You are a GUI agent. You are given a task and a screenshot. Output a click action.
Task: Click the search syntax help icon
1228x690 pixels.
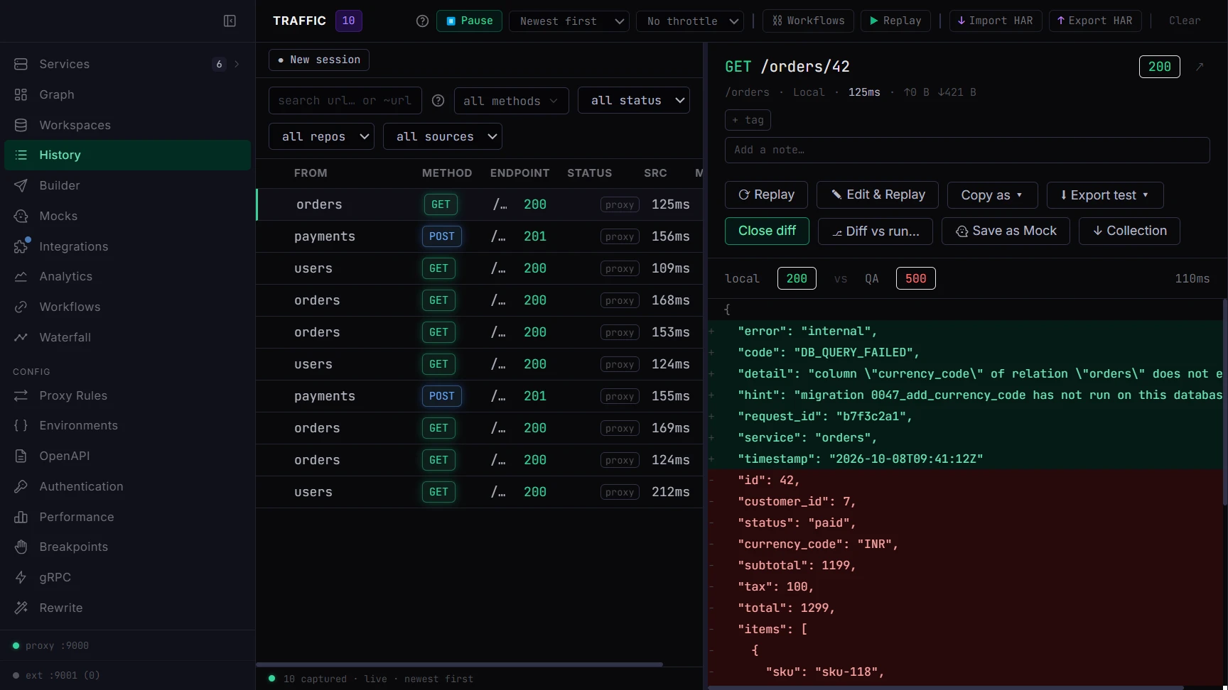click(x=438, y=101)
